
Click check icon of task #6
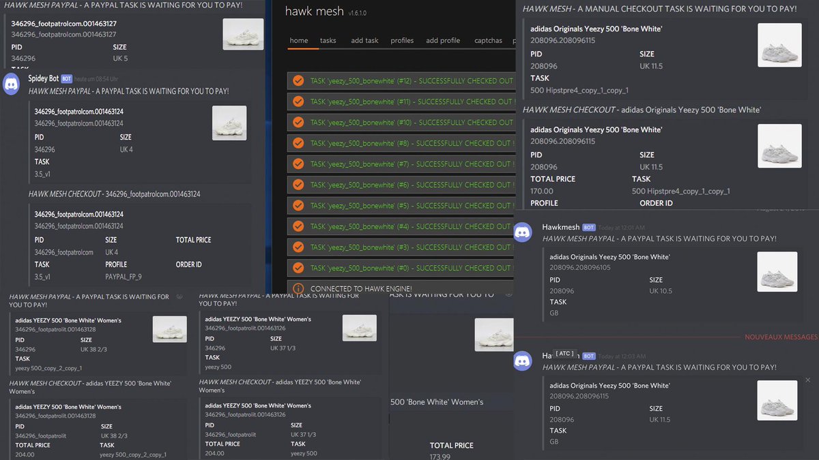pyautogui.click(x=298, y=185)
